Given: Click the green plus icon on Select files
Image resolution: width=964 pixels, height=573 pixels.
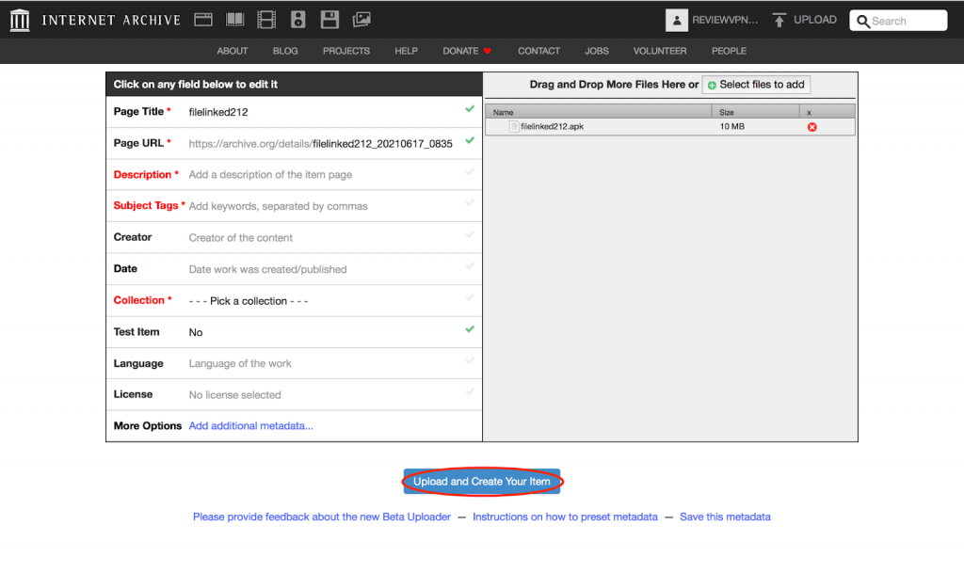Looking at the screenshot, I should point(712,86).
